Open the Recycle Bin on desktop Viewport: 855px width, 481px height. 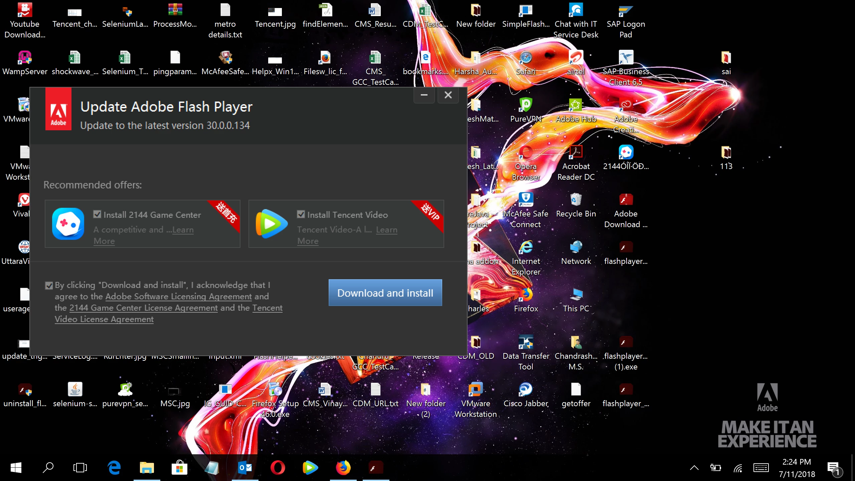(x=576, y=200)
